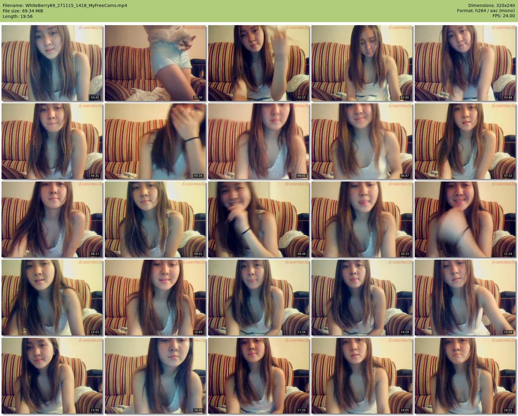Select the frame with timestamp 09:48
Image resolution: width=518 pixels, height=416 pixels.
coord(259,219)
